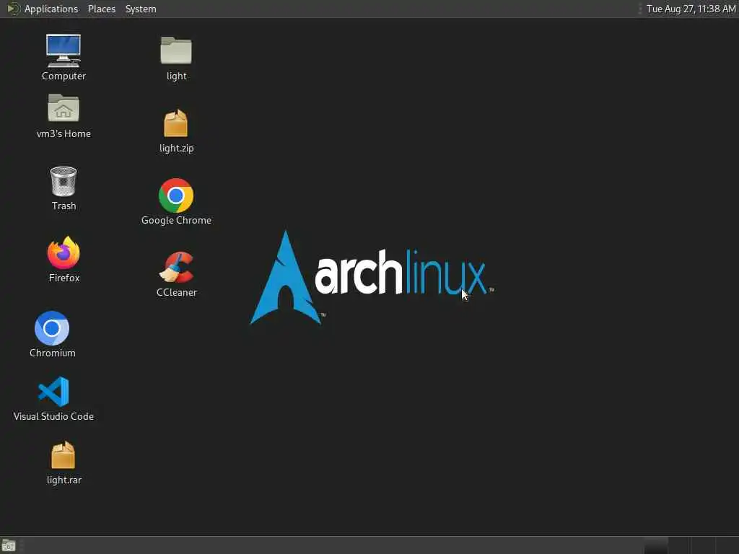Select the Computer desktop icon

(64, 51)
